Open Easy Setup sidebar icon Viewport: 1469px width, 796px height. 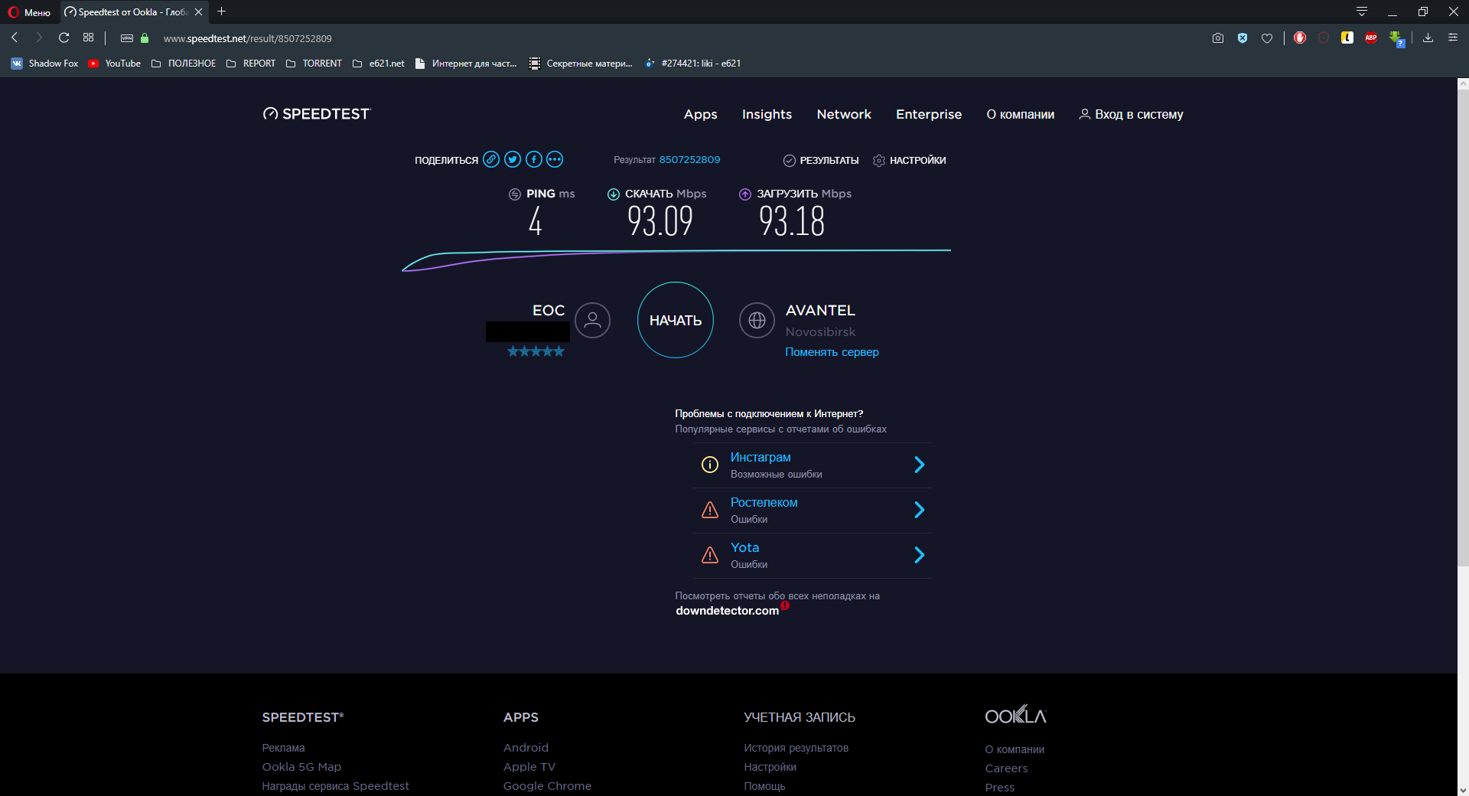click(1453, 38)
